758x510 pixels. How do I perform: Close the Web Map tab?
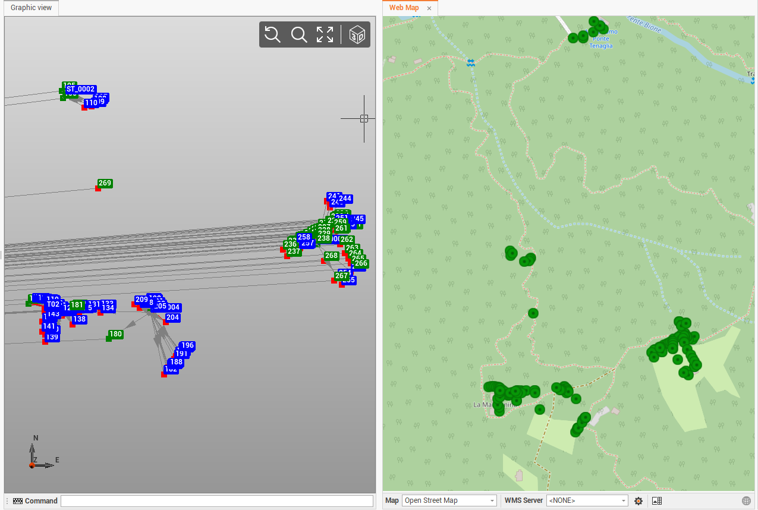click(x=429, y=8)
